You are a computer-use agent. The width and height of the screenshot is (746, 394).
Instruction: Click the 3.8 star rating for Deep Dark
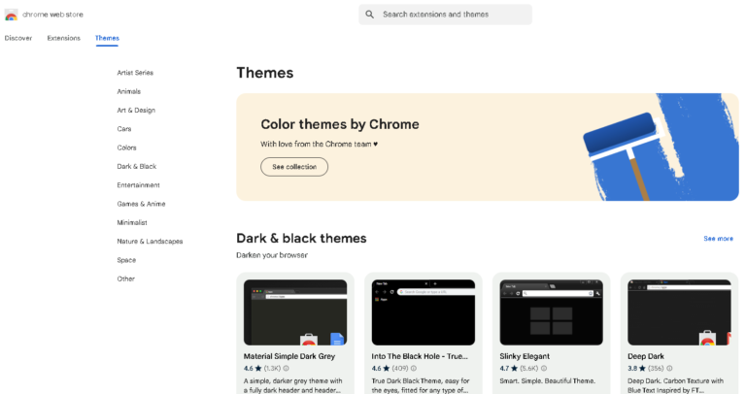click(636, 369)
